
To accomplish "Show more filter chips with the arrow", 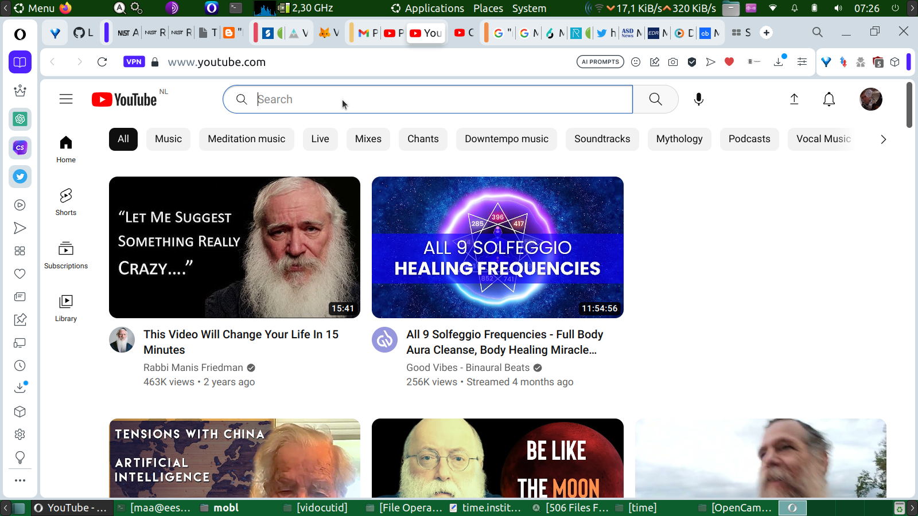I will tap(884, 139).
